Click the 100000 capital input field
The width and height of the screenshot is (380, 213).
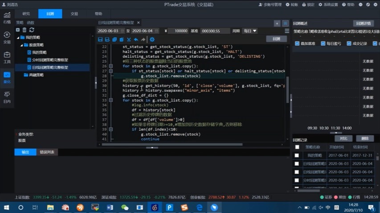(x=178, y=31)
